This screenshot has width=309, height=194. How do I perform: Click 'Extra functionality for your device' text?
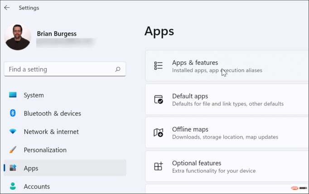[214, 171]
